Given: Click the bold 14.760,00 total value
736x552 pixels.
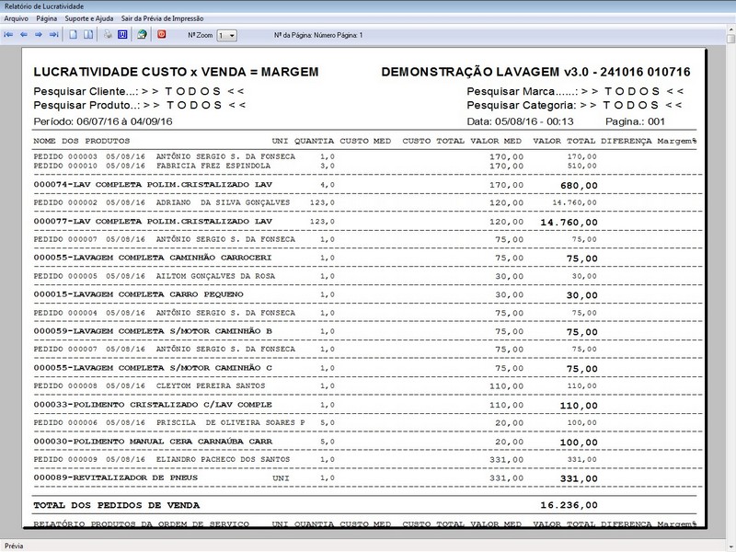Looking at the screenshot, I should [x=569, y=222].
